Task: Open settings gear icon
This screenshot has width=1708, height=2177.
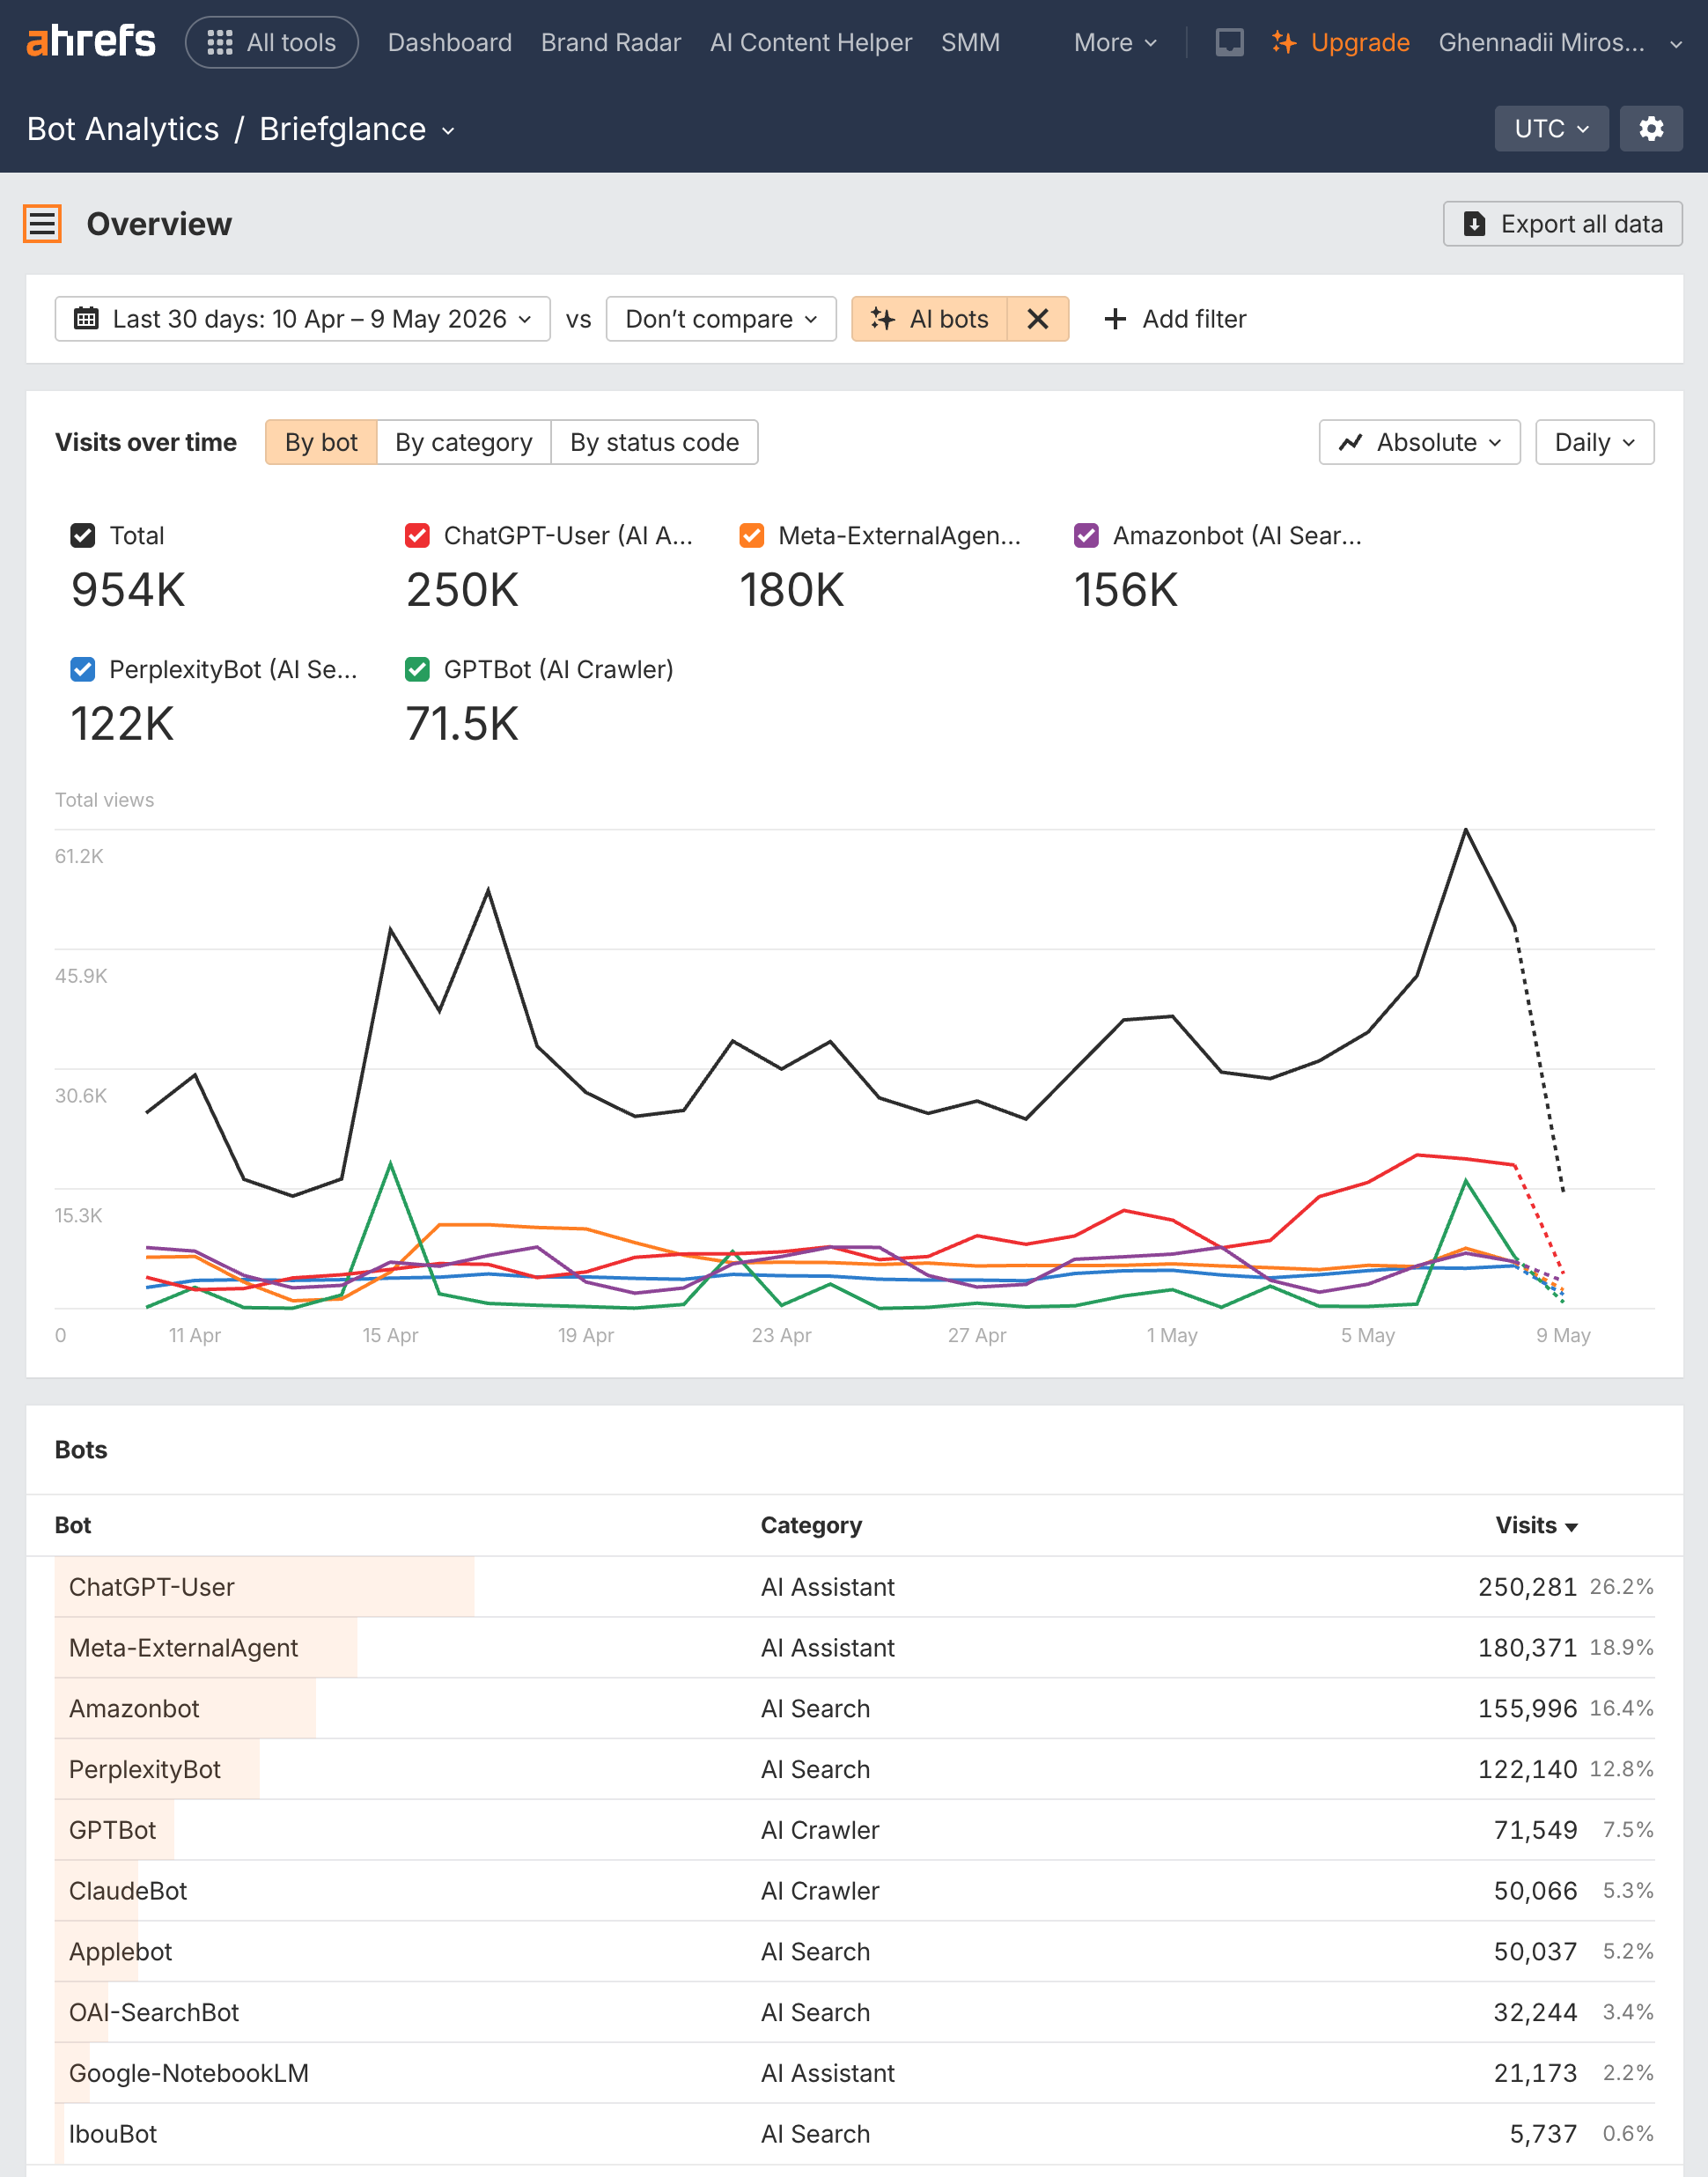Action: tap(1651, 129)
